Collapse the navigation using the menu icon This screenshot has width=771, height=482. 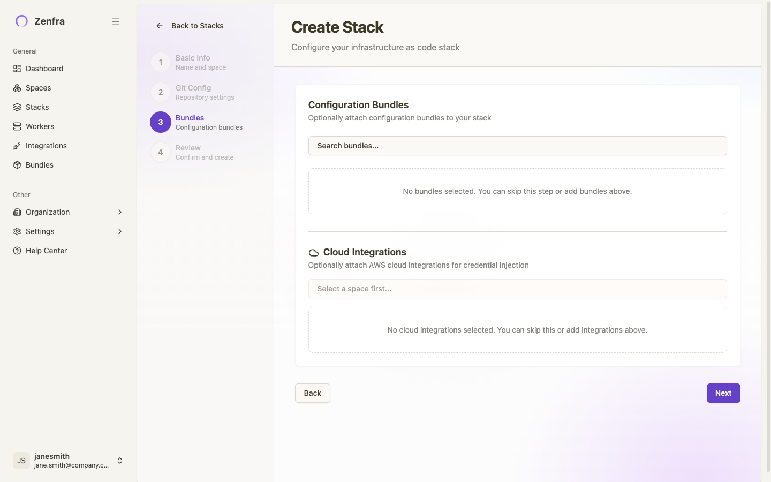[x=116, y=21]
